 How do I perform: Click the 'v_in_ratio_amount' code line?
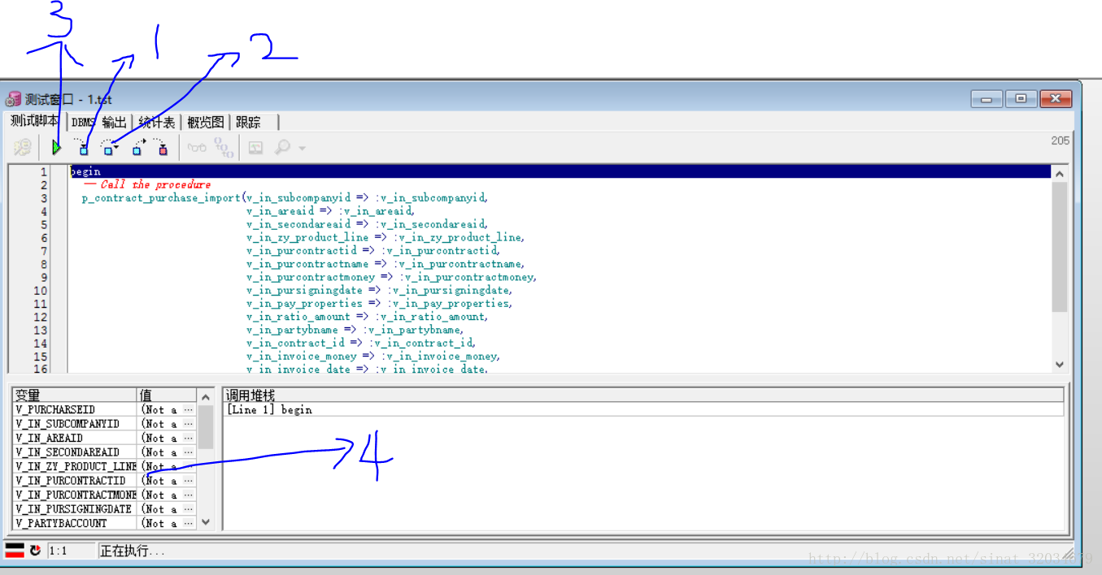367,317
